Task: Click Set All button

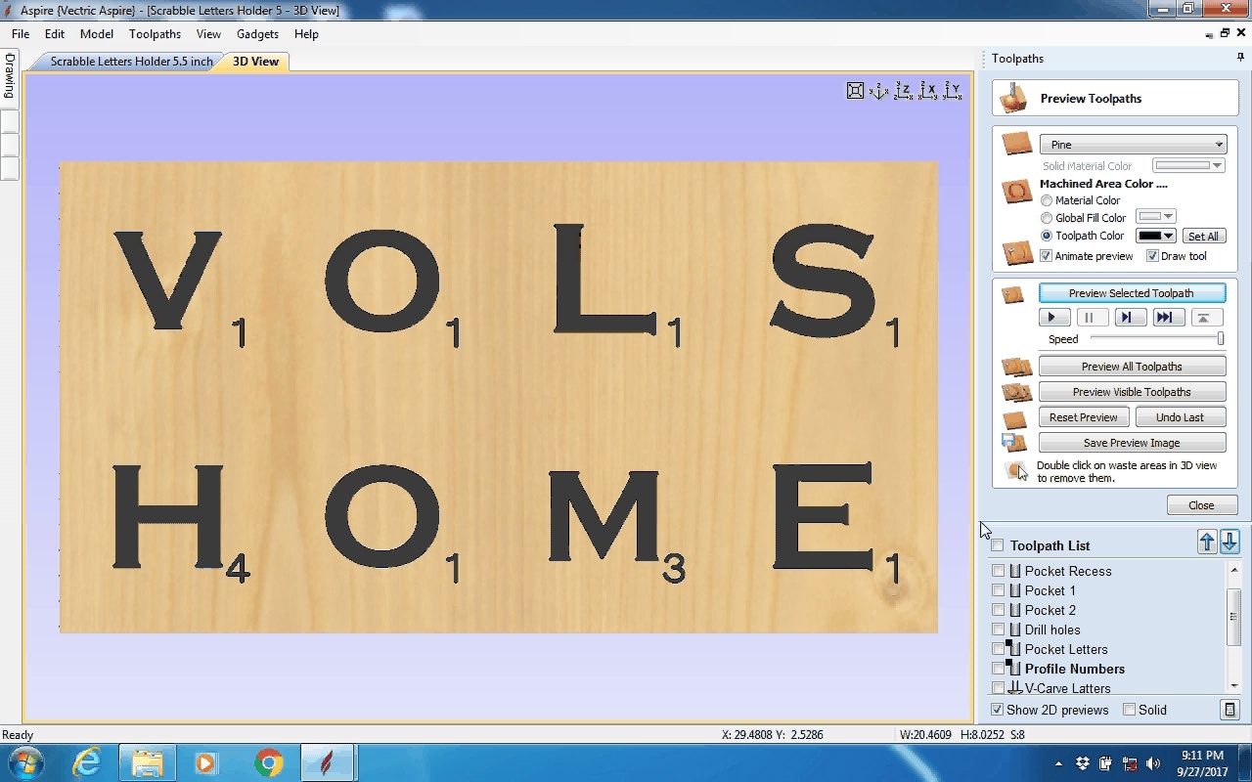Action: pyautogui.click(x=1203, y=237)
